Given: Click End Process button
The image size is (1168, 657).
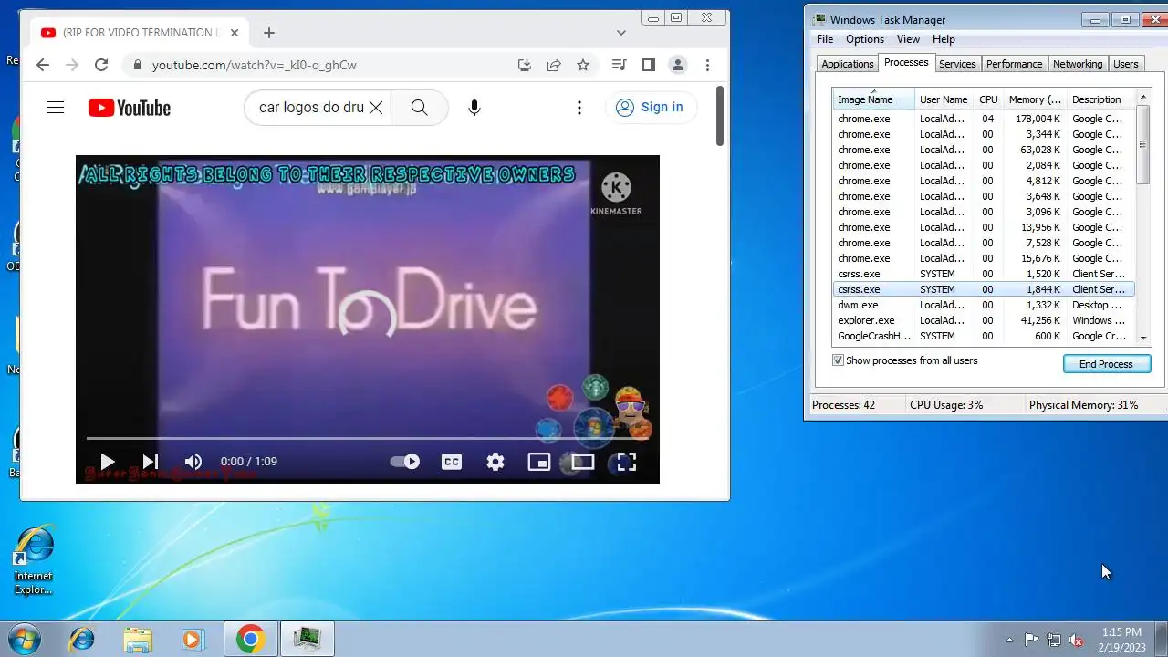Looking at the screenshot, I should 1106,364.
